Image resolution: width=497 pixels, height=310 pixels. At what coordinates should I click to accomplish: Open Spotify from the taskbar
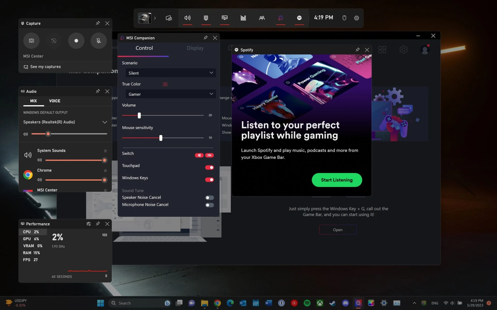coord(307,303)
